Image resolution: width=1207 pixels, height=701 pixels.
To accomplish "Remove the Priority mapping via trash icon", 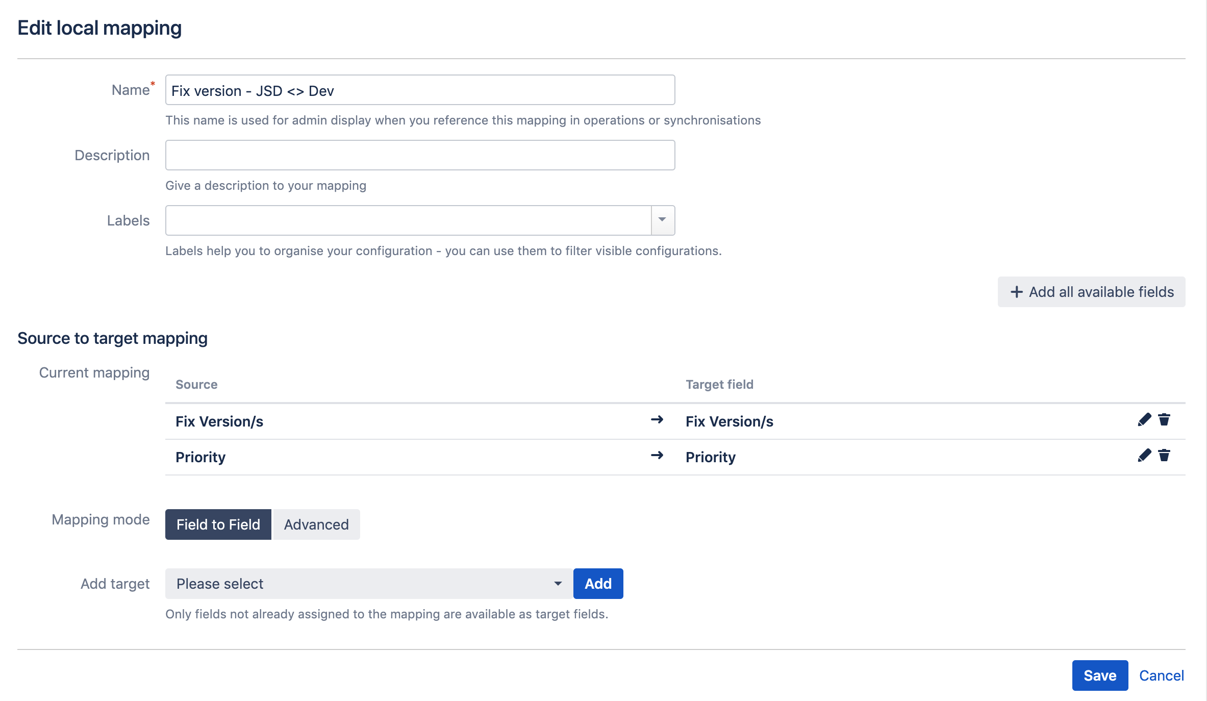I will 1165,456.
